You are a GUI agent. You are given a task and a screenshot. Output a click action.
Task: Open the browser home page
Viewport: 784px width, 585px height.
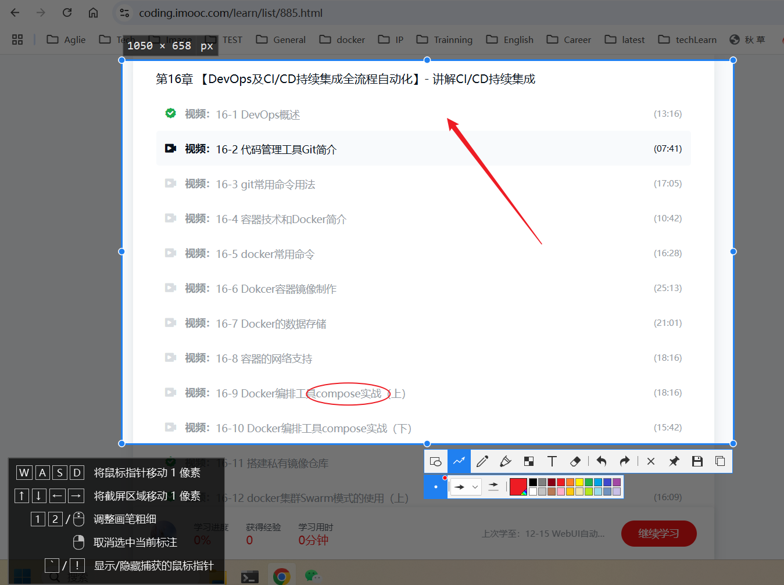(93, 13)
